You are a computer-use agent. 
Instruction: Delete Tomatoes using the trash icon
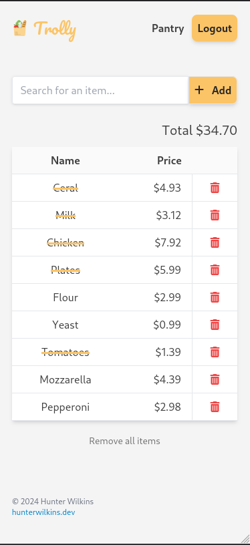click(x=215, y=352)
